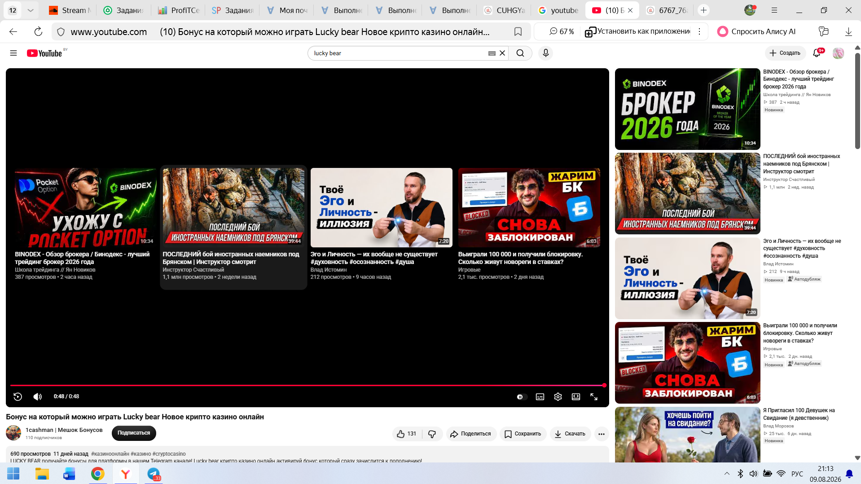Image resolution: width=861 pixels, height=484 pixels.
Task: Subscribe with the Подписаться button
Action: click(x=134, y=433)
